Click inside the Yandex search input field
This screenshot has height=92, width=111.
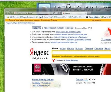(x=82, y=53)
